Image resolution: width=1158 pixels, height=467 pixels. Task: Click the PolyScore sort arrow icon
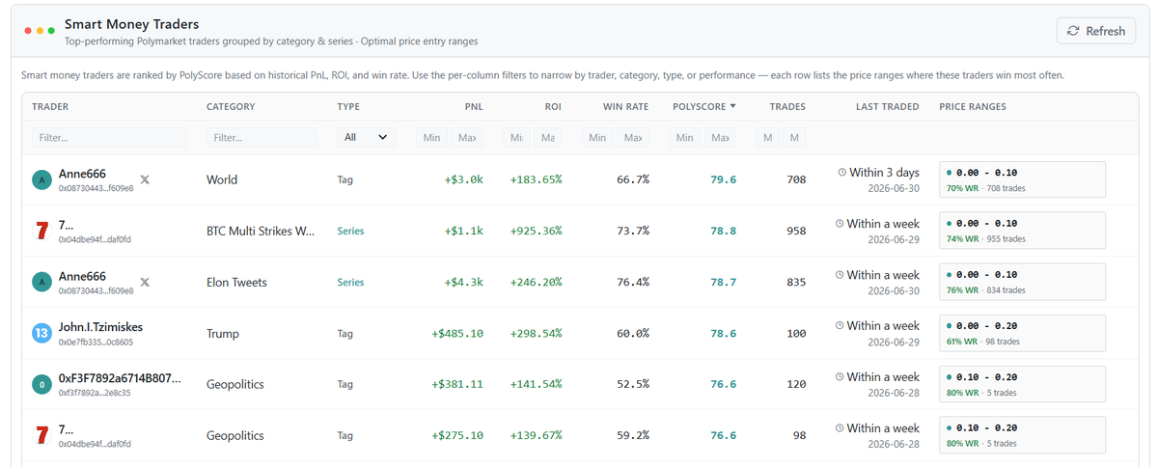(x=732, y=106)
